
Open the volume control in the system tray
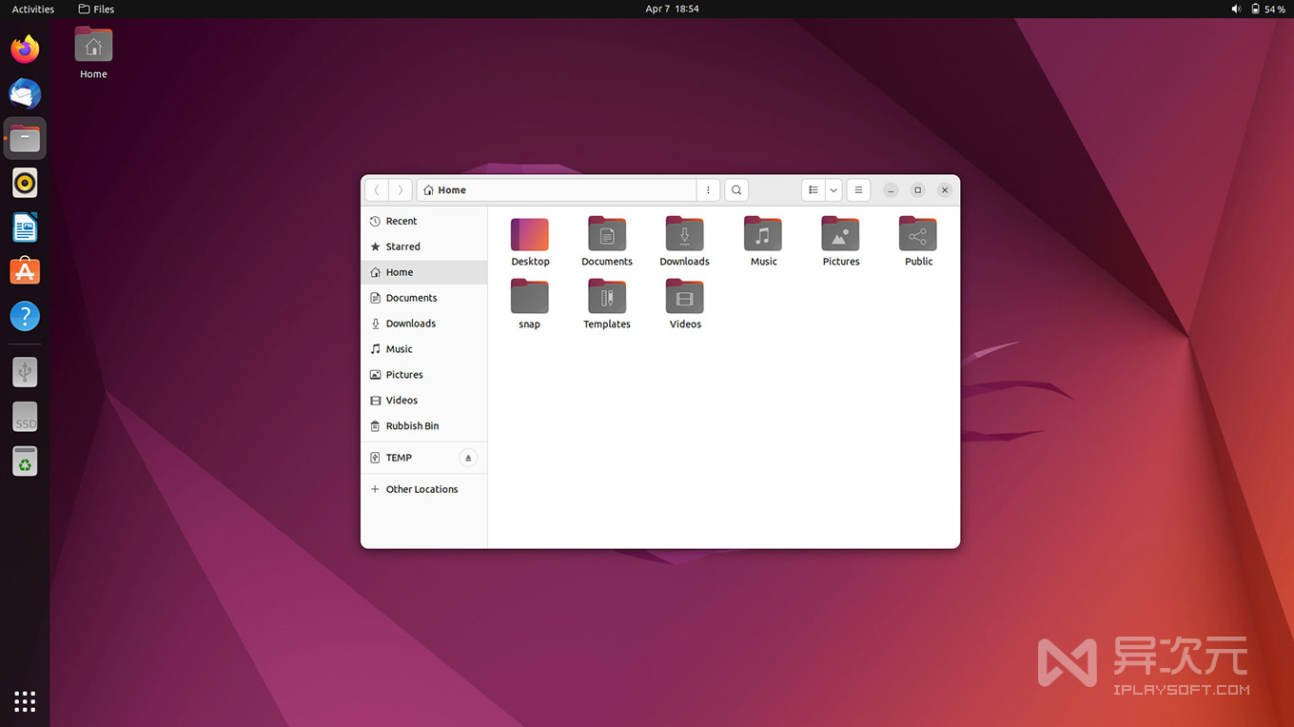point(1236,9)
